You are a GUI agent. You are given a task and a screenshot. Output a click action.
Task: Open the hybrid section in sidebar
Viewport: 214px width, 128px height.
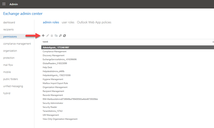pos(7,93)
